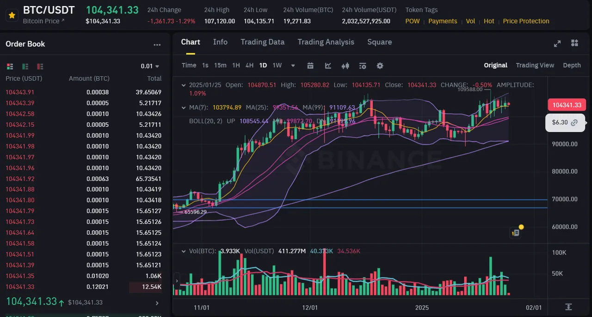Select the Time line chart option
Screen dimensions: 592x317
pos(189,66)
